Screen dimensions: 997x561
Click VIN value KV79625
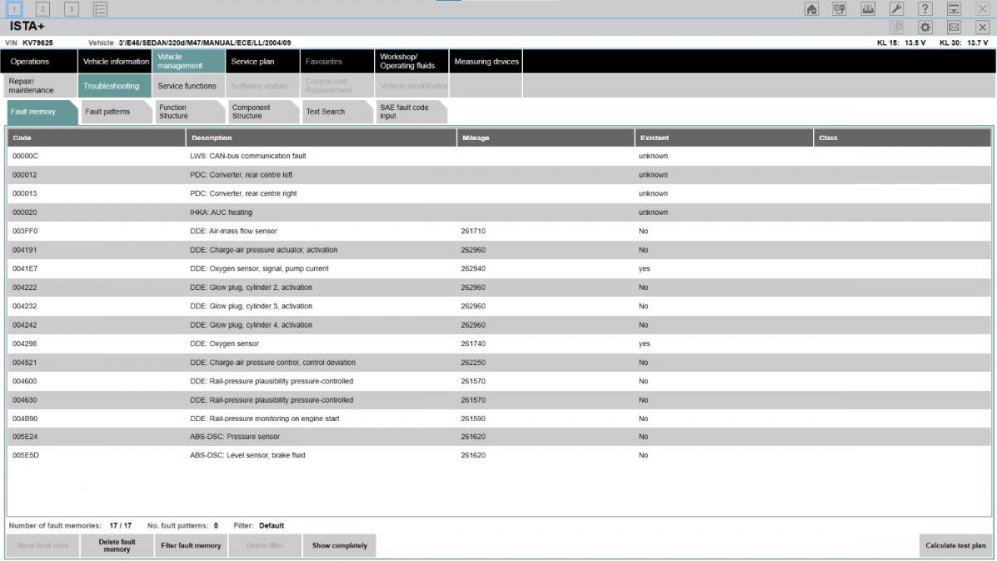(38, 43)
